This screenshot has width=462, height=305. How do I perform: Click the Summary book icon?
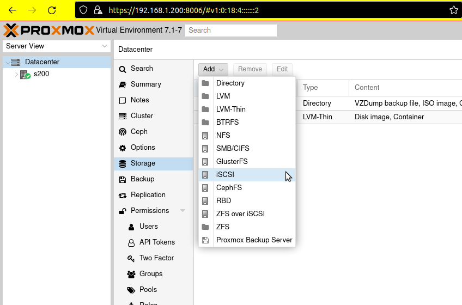pos(122,84)
